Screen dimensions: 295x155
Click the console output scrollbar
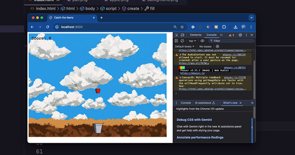[x=254, y=79]
